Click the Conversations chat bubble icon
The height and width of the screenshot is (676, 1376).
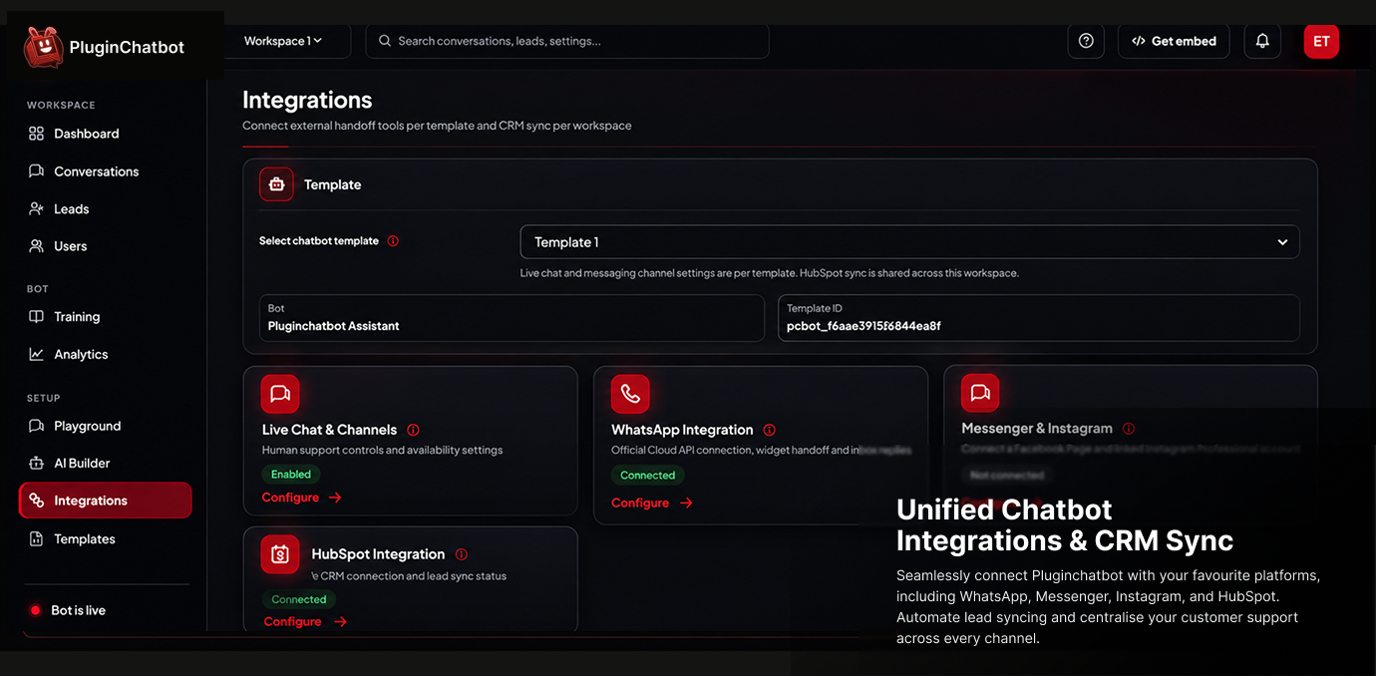click(x=37, y=171)
